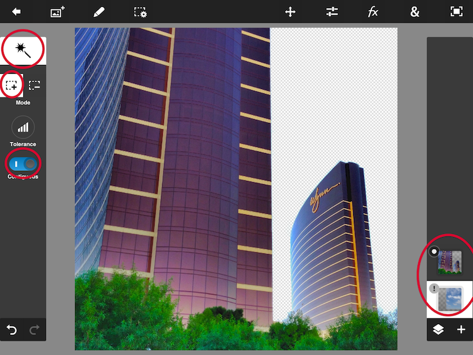Toggle visibility dot on buildings layer
Viewport: 473px width, 355px height.
pos(434,252)
